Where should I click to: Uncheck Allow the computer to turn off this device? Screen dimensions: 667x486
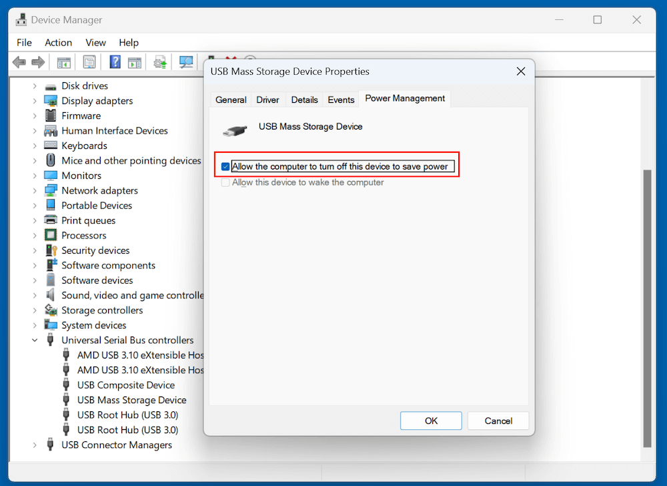pyautogui.click(x=225, y=166)
